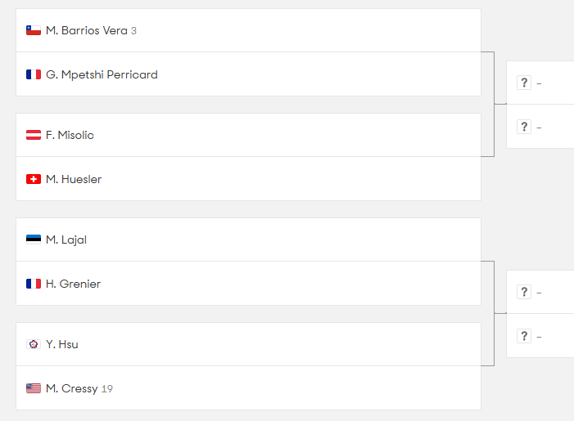
Task: Click the Y. Hsu player name
Action: point(62,344)
